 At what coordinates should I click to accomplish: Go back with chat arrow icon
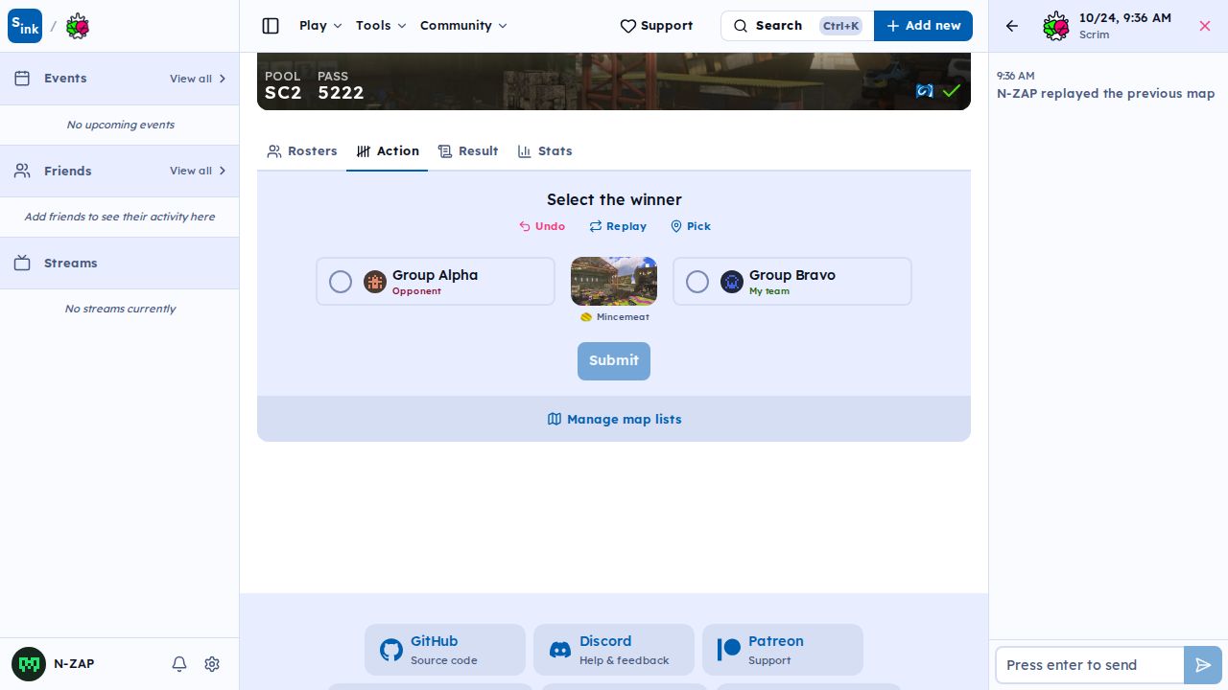[1012, 26]
